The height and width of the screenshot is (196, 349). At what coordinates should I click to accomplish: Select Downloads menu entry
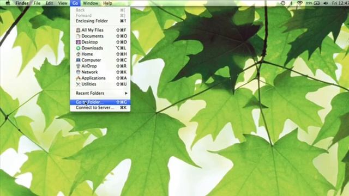tap(100, 48)
